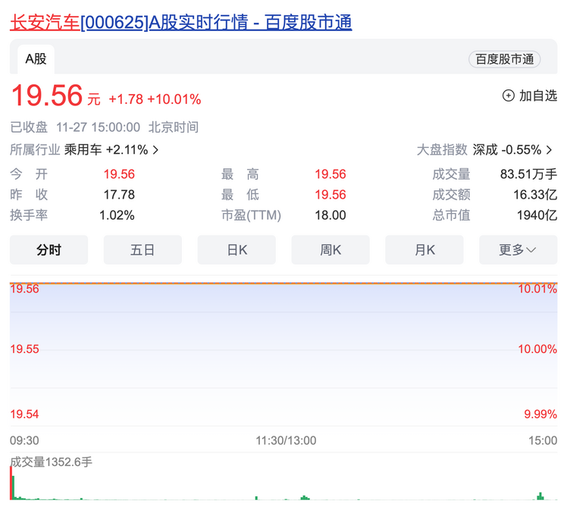The width and height of the screenshot is (564, 510).
Task: Click the 百度股市通 badge button
Action: click(x=504, y=59)
